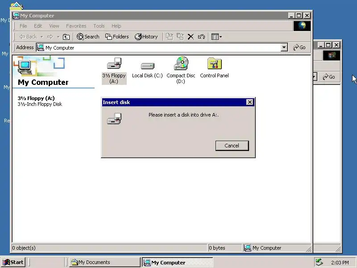Open the Search pane
This screenshot has height=268, width=357.
pyautogui.click(x=88, y=37)
